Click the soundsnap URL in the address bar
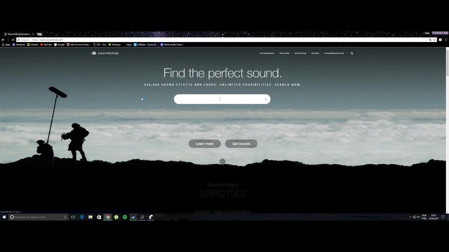The image size is (449, 252). click(x=47, y=40)
